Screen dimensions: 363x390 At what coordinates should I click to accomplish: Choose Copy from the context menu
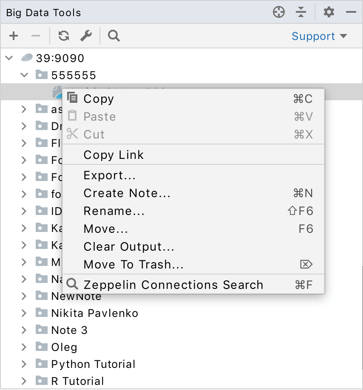99,99
